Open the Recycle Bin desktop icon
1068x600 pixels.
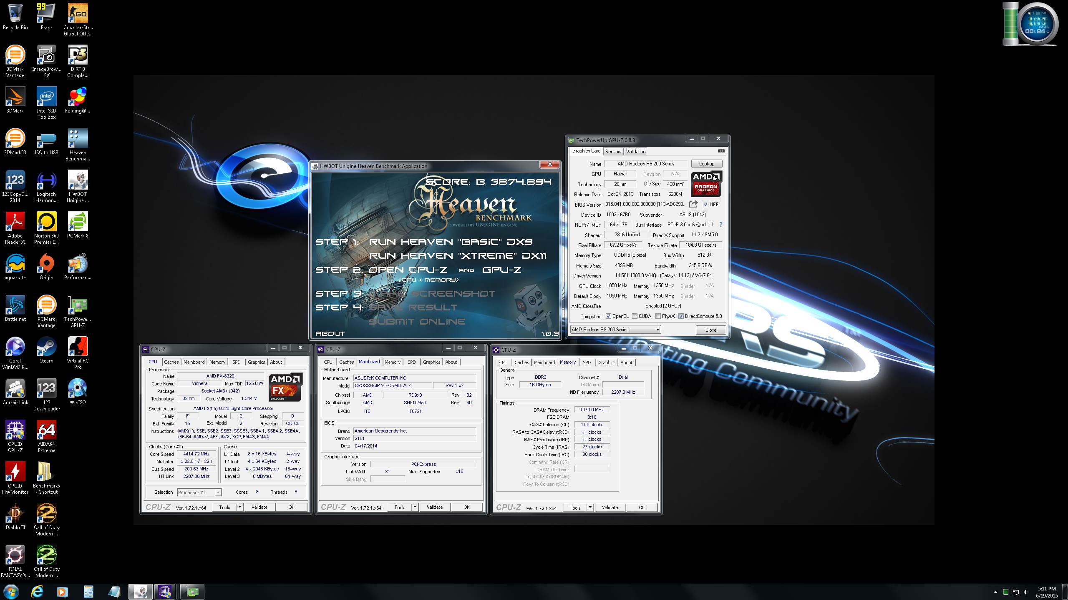(15, 17)
